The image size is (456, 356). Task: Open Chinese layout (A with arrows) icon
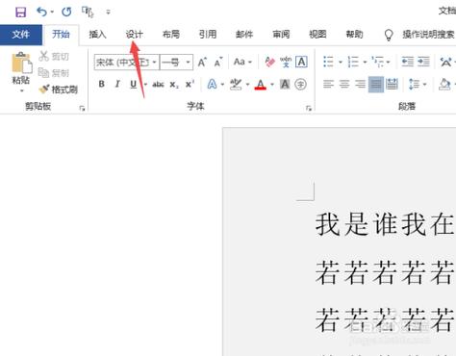tap(445, 62)
